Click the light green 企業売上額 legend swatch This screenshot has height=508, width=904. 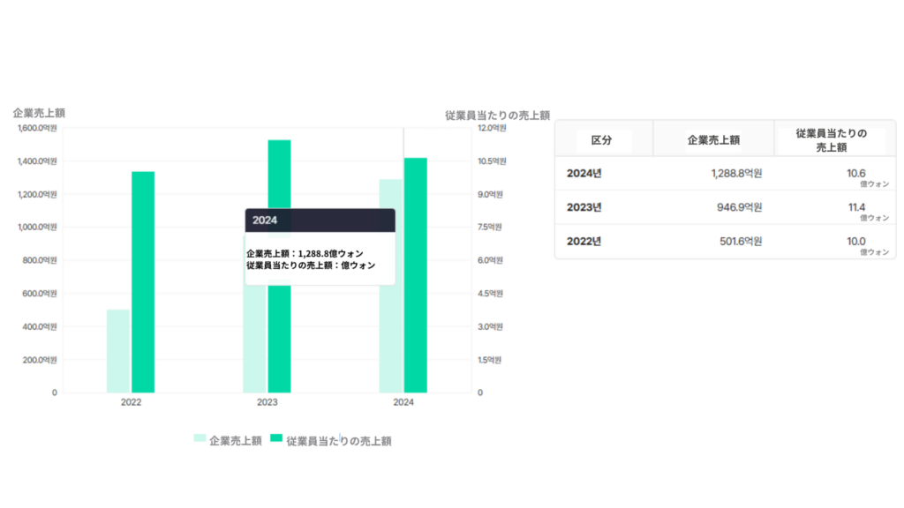(x=200, y=440)
